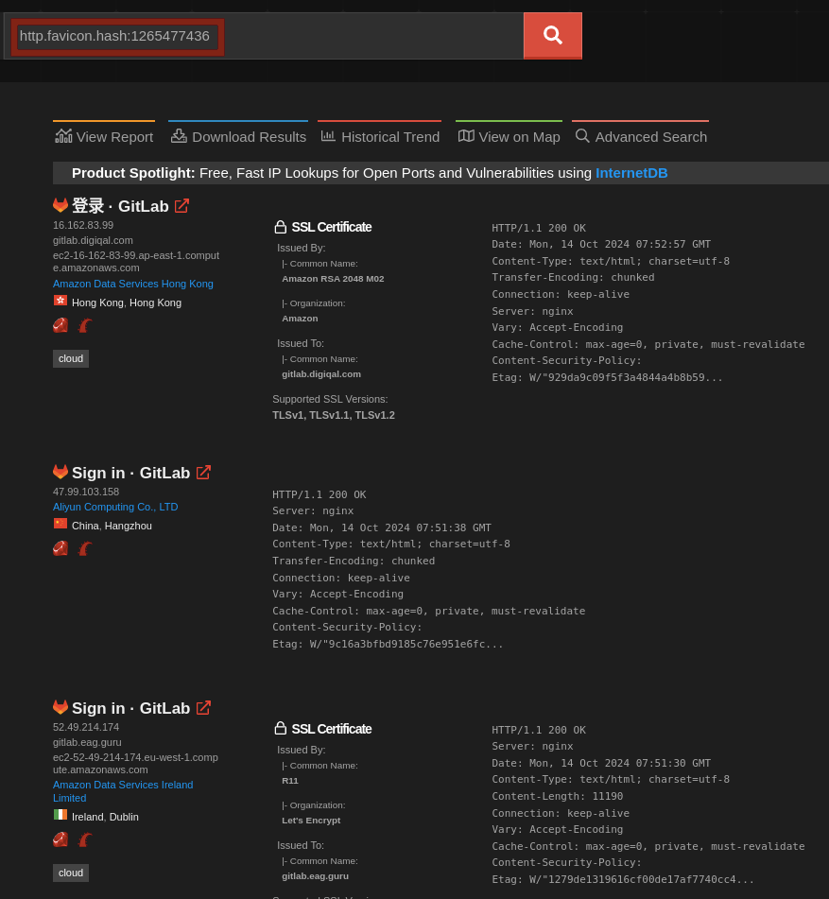Click GitLab fox favicon of 登录 result
Image resolution: width=829 pixels, height=899 pixels.
pos(60,205)
